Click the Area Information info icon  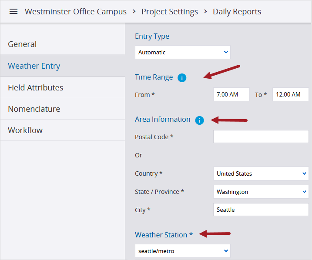pyautogui.click(x=199, y=120)
